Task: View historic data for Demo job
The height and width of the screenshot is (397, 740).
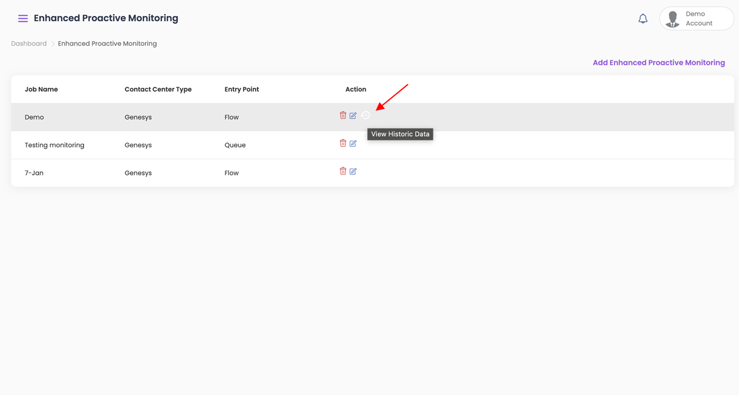Action: pyautogui.click(x=366, y=115)
